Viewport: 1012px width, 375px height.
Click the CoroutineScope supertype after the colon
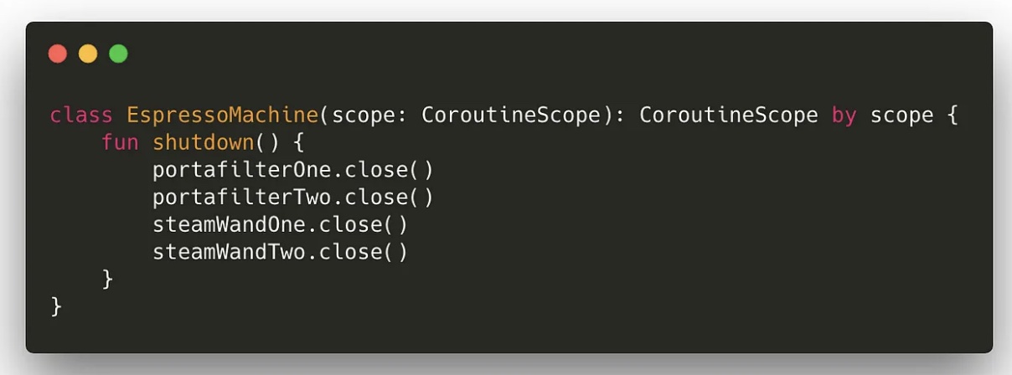pos(729,115)
